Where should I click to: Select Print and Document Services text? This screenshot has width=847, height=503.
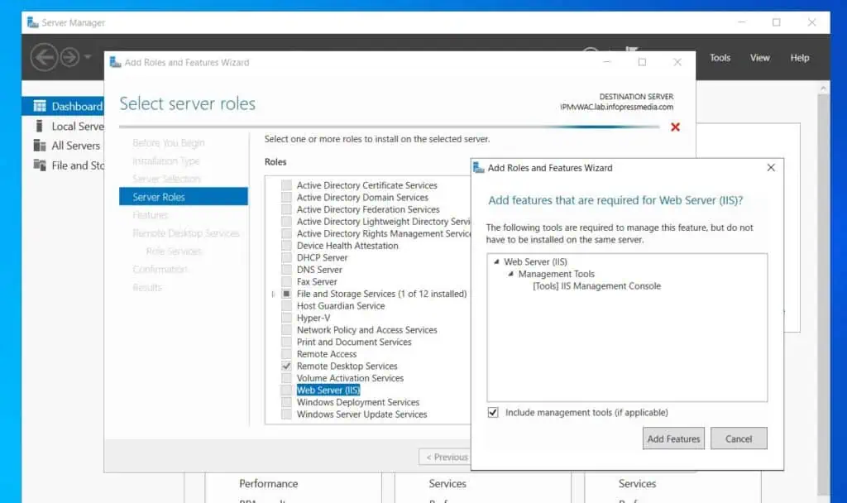[354, 342]
